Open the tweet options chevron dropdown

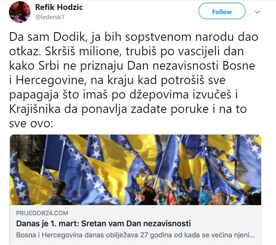coord(257,12)
